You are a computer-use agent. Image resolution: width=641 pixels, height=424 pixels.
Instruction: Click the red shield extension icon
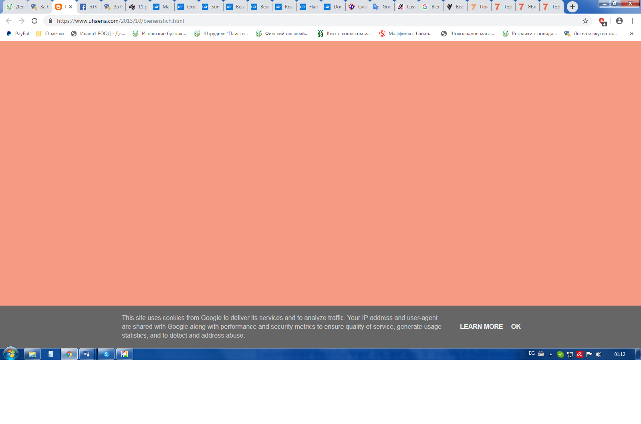click(602, 21)
